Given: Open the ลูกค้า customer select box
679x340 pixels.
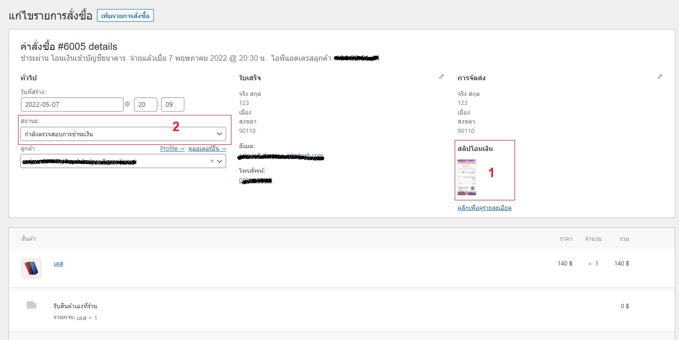Looking at the screenshot, I should (114, 161).
